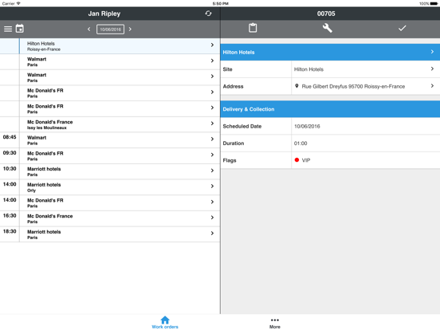The image size is (440, 330).
Task: Tap the sync refresh icon beside Jan Ripley
Action: point(208,14)
